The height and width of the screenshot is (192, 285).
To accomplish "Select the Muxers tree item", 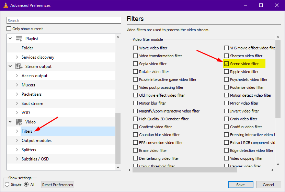I will coord(28,85).
